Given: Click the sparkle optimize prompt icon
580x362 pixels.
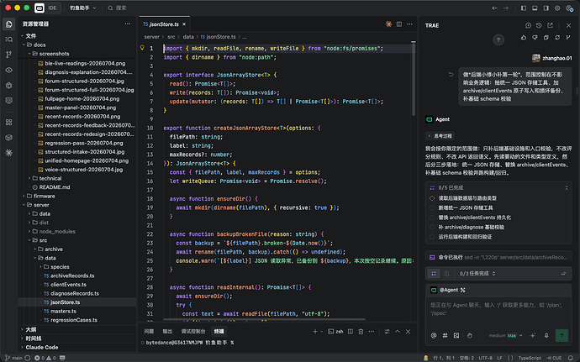Looking at the screenshot, I should coord(533,335).
